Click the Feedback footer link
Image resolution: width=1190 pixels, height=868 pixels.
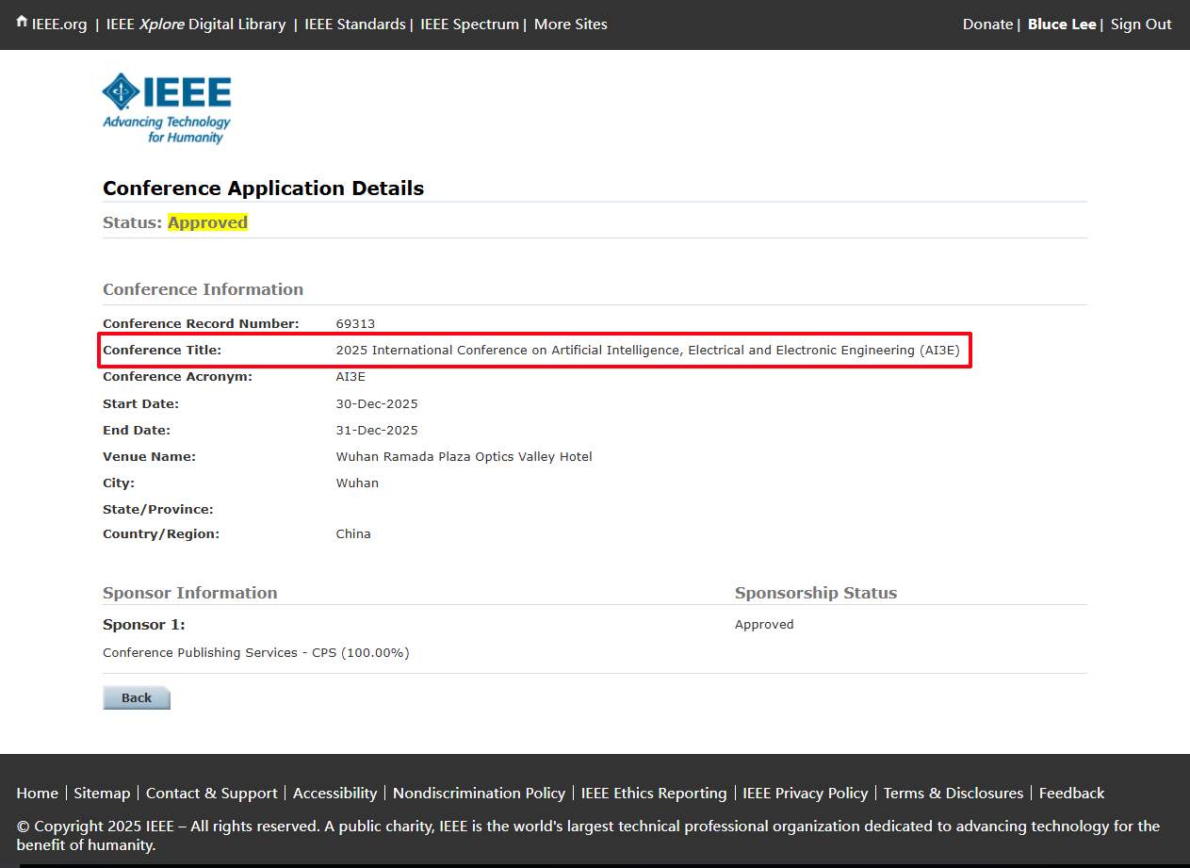click(1071, 794)
